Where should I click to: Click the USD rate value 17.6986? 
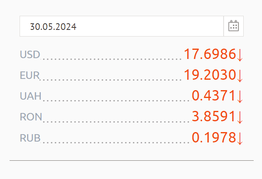click(x=210, y=54)
